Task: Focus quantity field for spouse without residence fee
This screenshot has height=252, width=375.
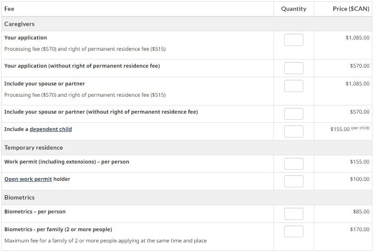Action: [x=293, y=114]
